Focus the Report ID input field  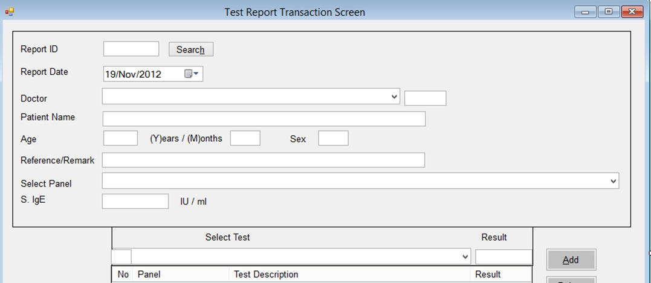pos(131,49)
